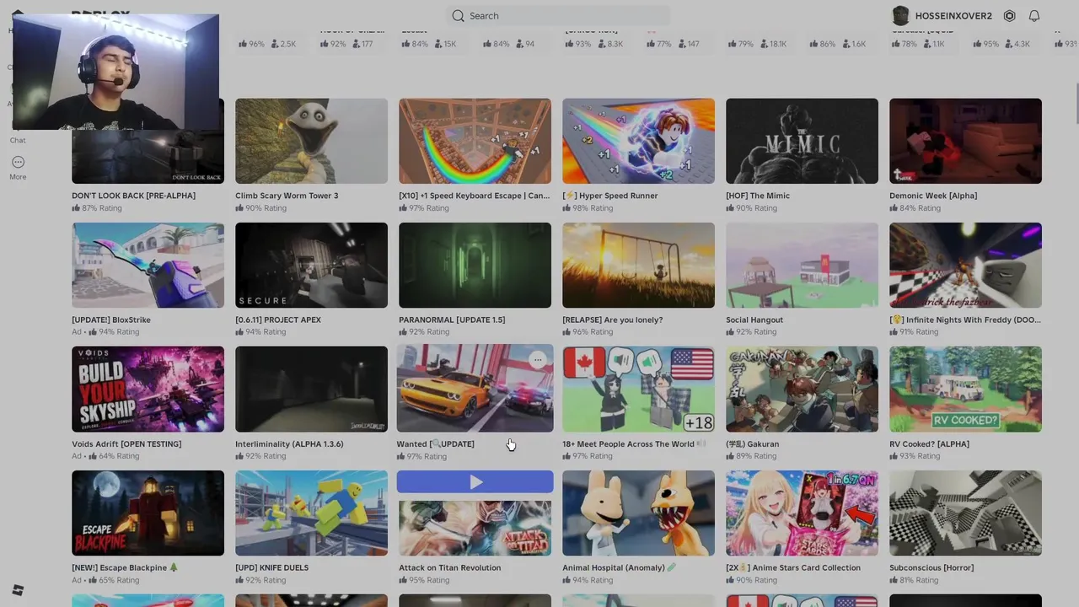Open the KNIFE DUELS thumbnail
The height and width of the screenshot is (607, 1079).
coord(311,513)
